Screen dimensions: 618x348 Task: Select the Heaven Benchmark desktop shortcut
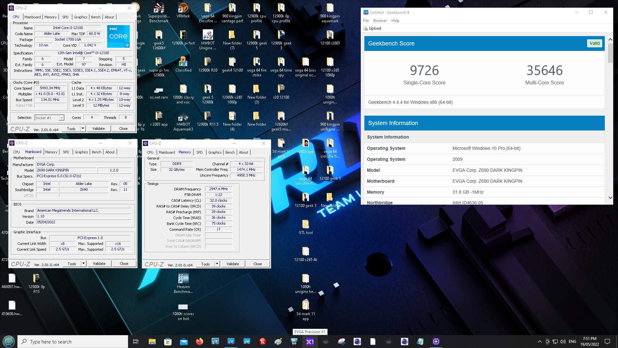(183, 284)
